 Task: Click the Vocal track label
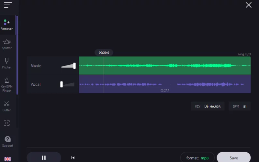coord(36,85)
